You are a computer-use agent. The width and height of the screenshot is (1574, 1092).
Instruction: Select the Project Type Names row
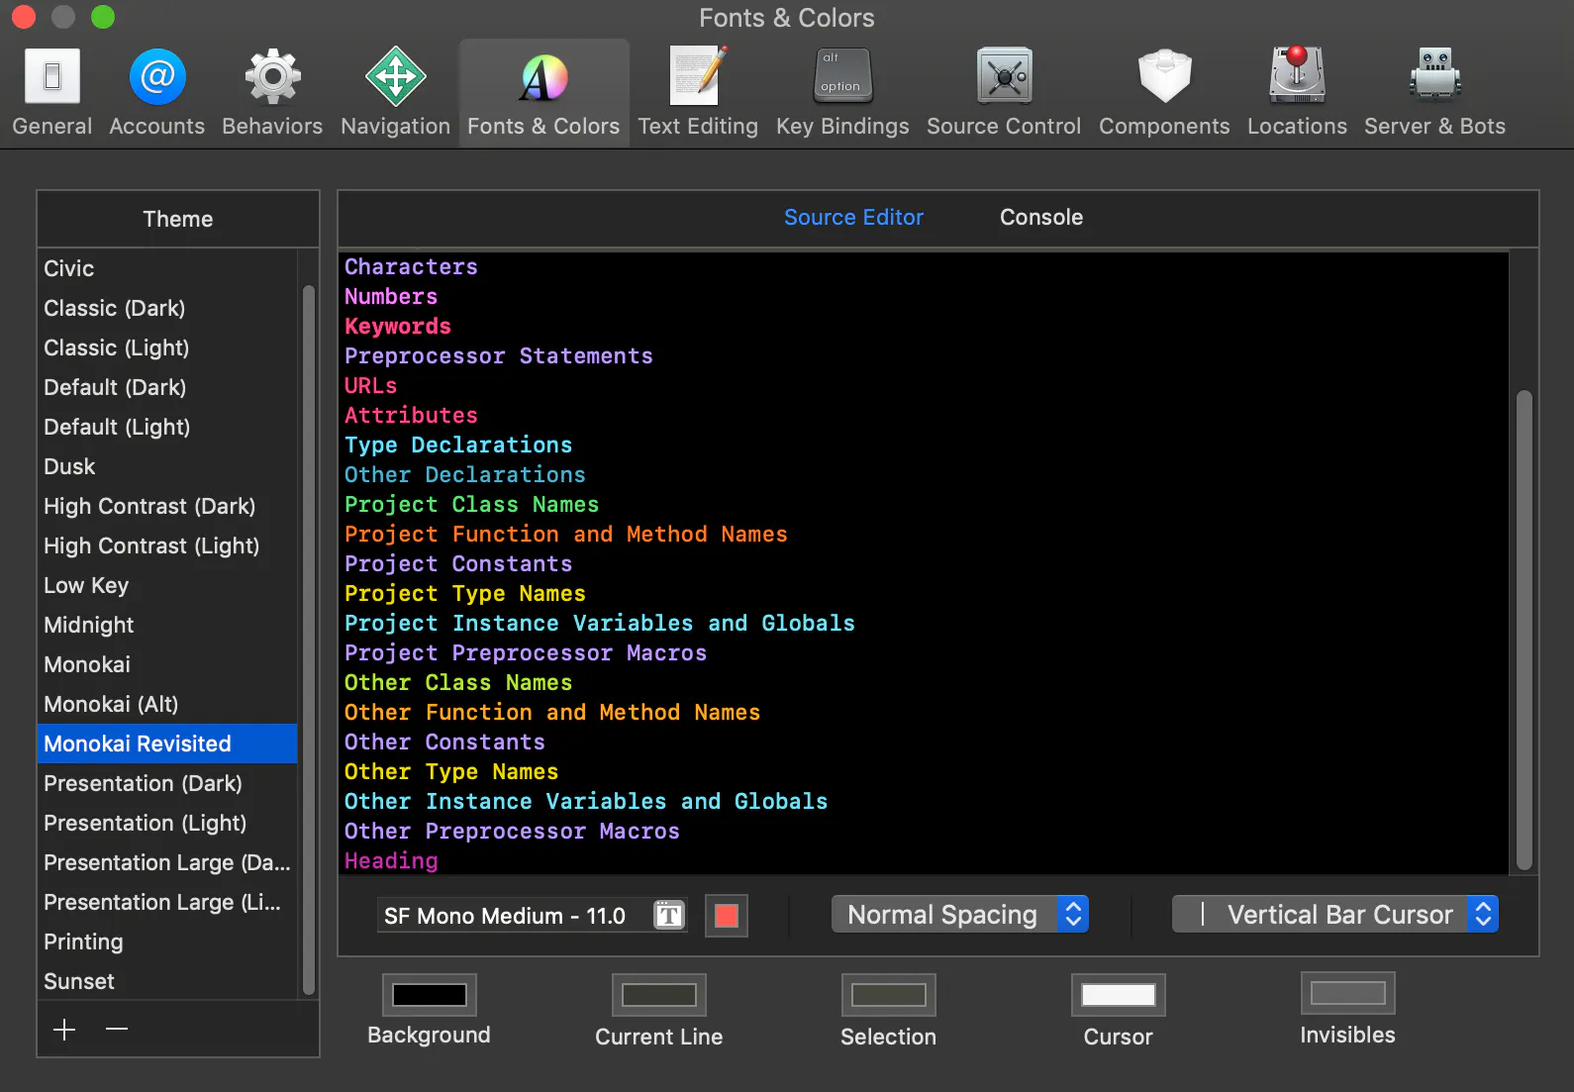(925, 594)
